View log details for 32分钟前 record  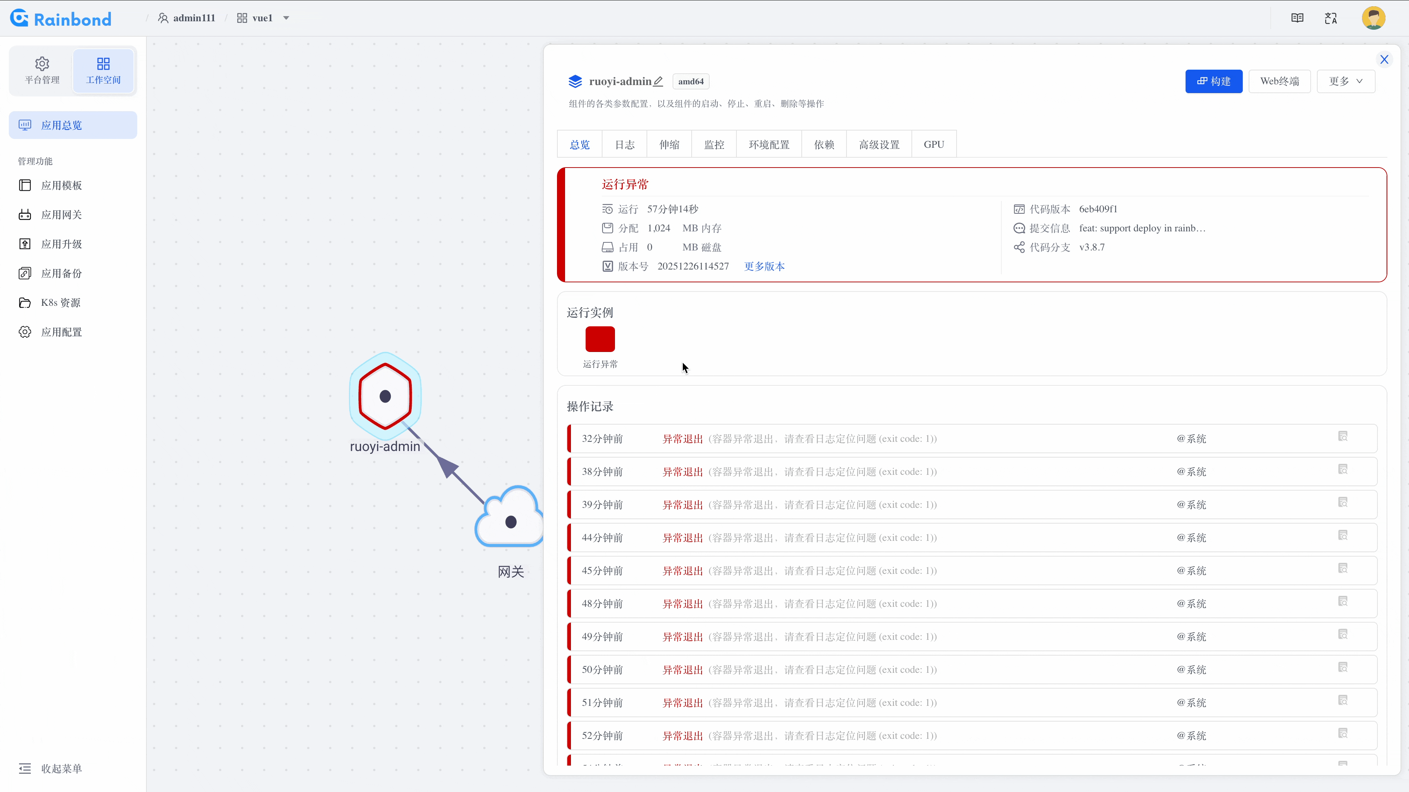(x=1342, y=436)
